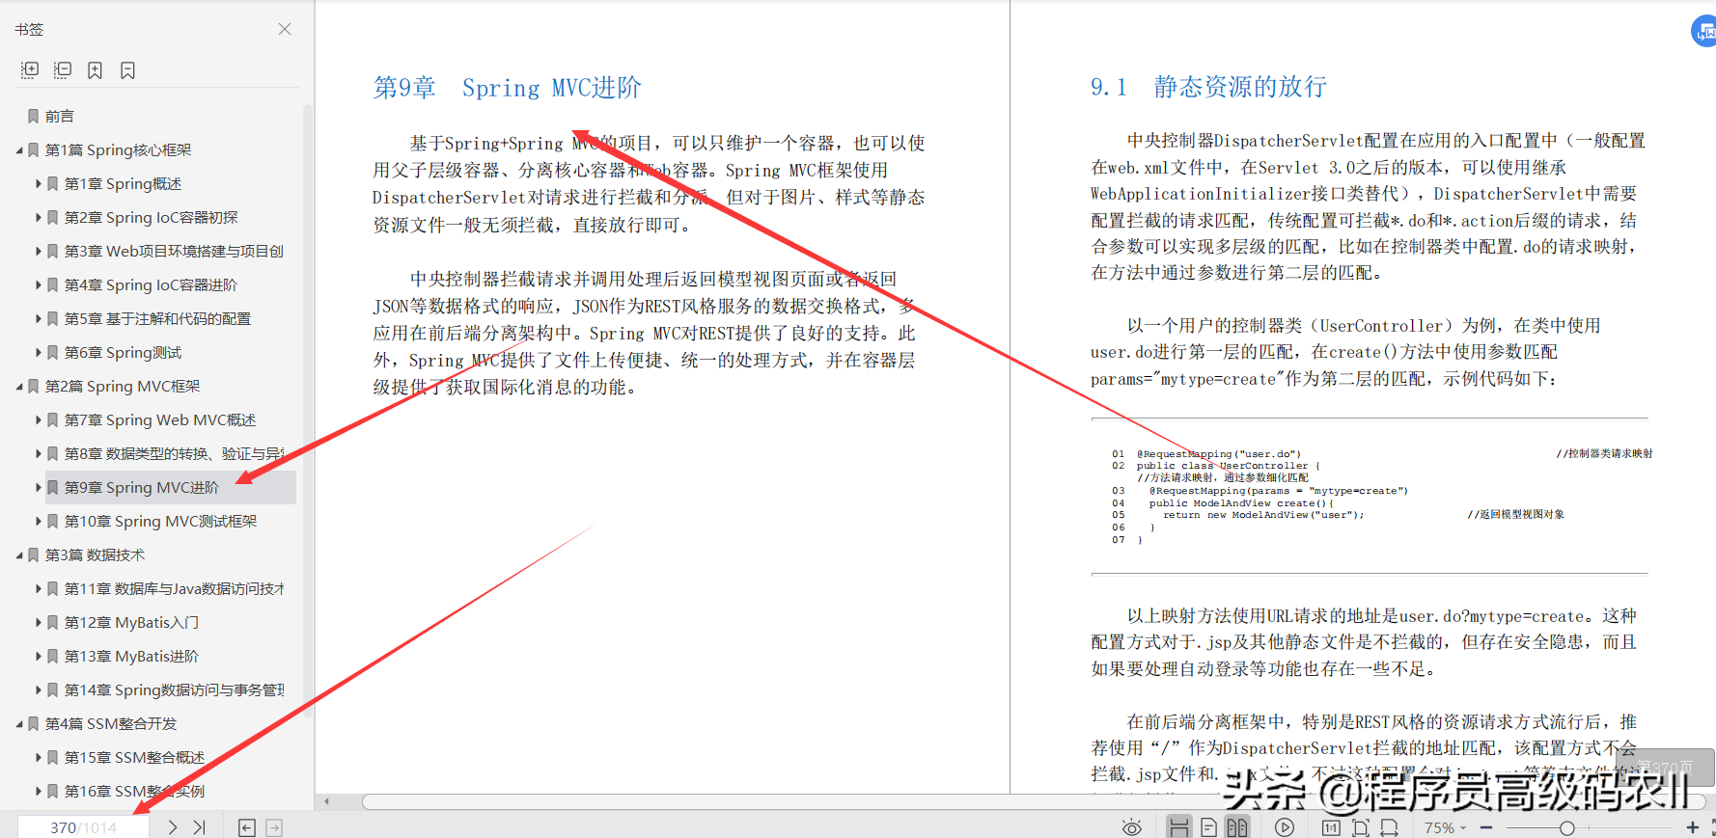This screenshot has width=1716, height=838.
Task: Set zoom to actual size 1:1
Action: pos(1331,827)
